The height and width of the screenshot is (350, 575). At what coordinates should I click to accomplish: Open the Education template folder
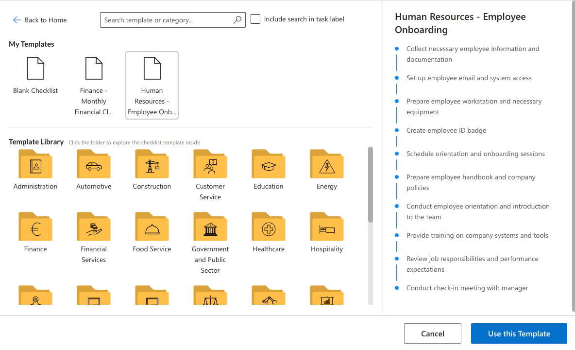[x=269, y=165]
